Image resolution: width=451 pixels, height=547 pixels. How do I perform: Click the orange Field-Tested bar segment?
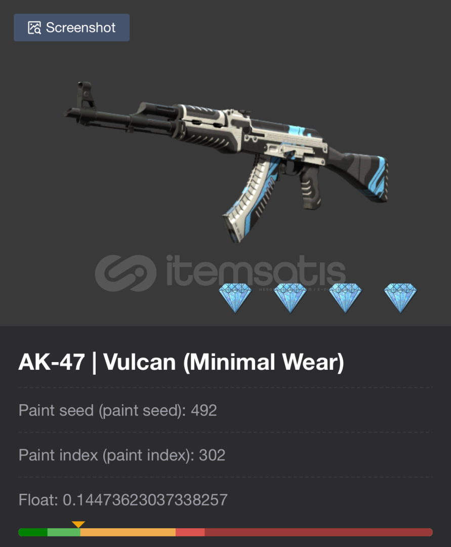pos(128,532)
